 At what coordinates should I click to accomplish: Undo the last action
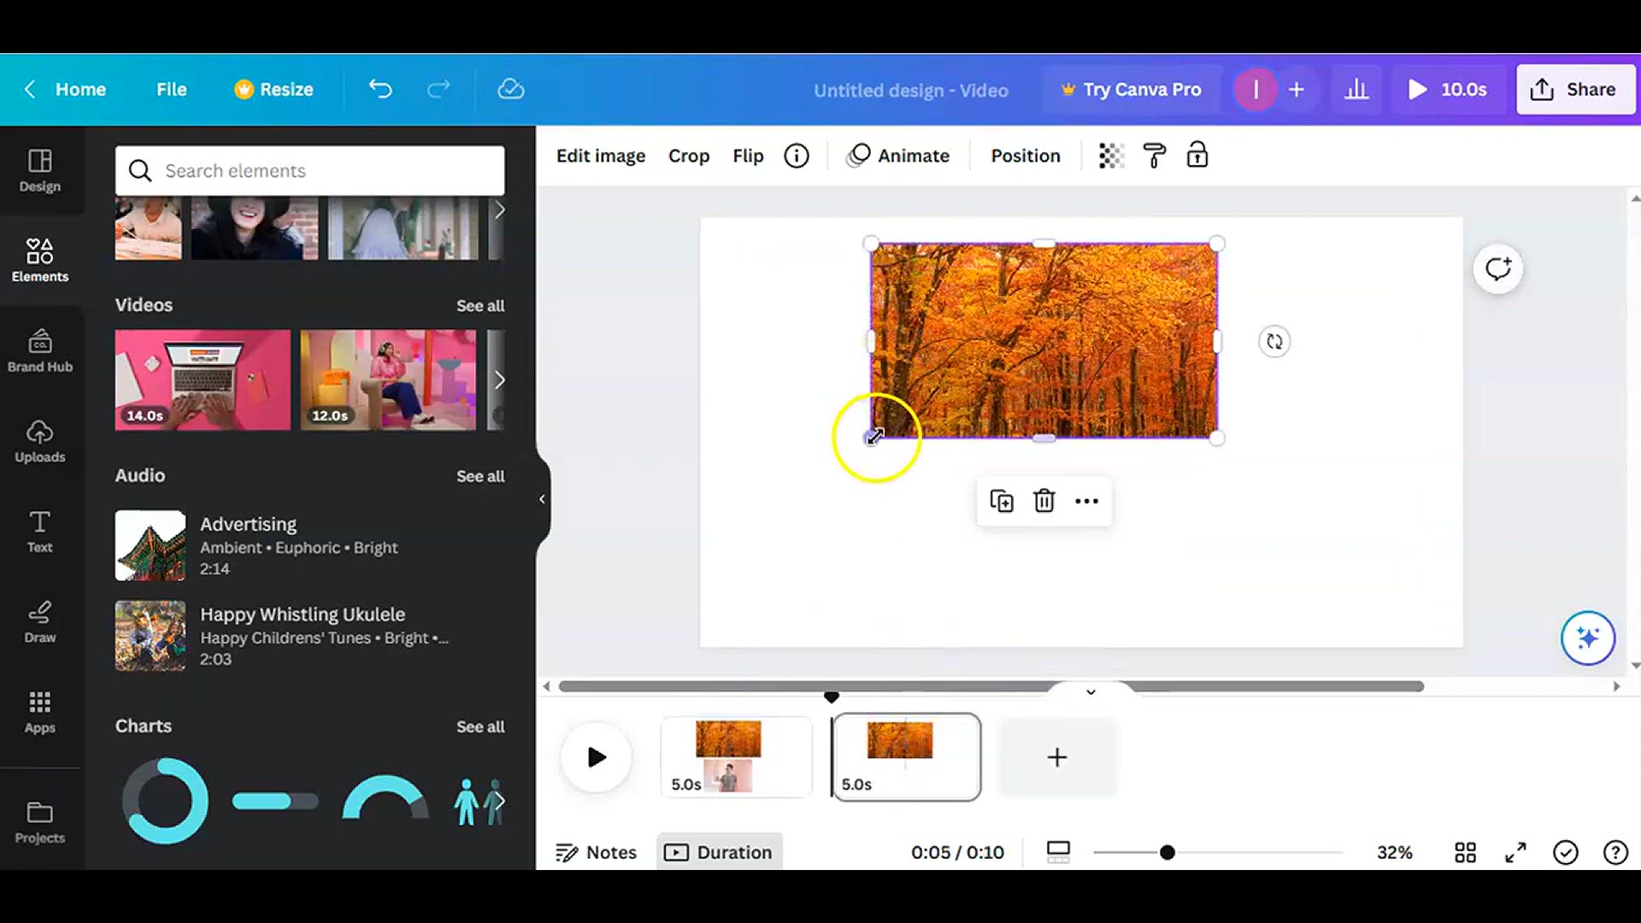point(380,90)
